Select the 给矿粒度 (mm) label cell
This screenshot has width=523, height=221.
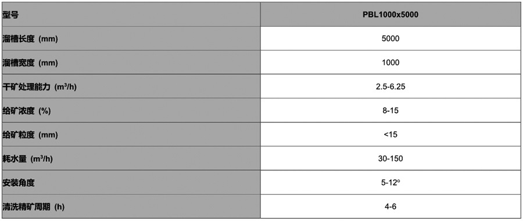click(x=131, y=135)
